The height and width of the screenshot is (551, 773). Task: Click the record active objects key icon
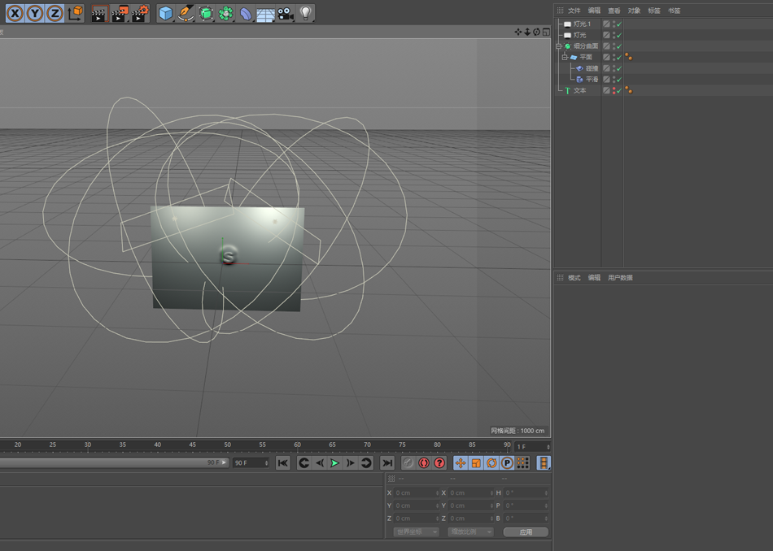coord(408,463)
